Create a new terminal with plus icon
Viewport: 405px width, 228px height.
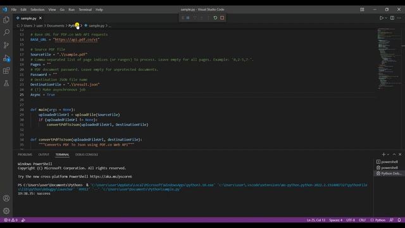383,155
